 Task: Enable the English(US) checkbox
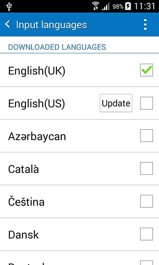point(147,103)
